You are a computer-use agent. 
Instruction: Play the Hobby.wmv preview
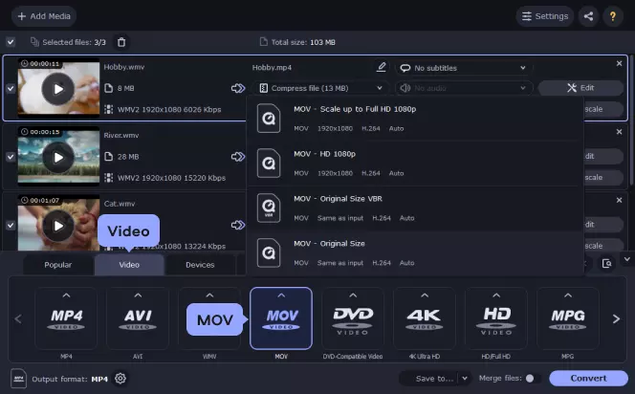click(x=58, y=89)
